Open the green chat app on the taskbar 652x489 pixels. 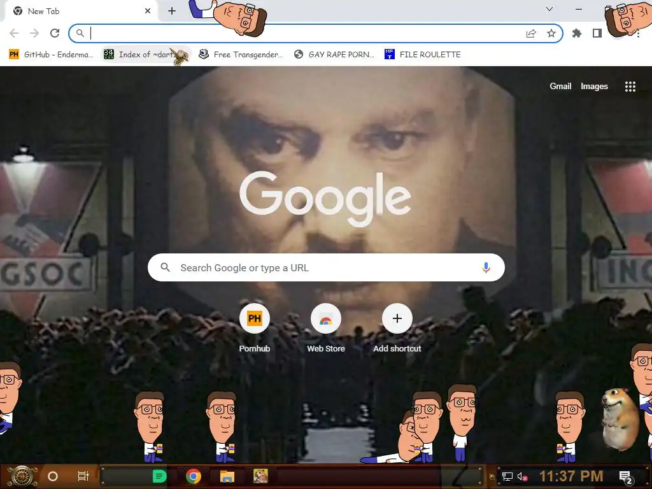[x=159, y=476]
